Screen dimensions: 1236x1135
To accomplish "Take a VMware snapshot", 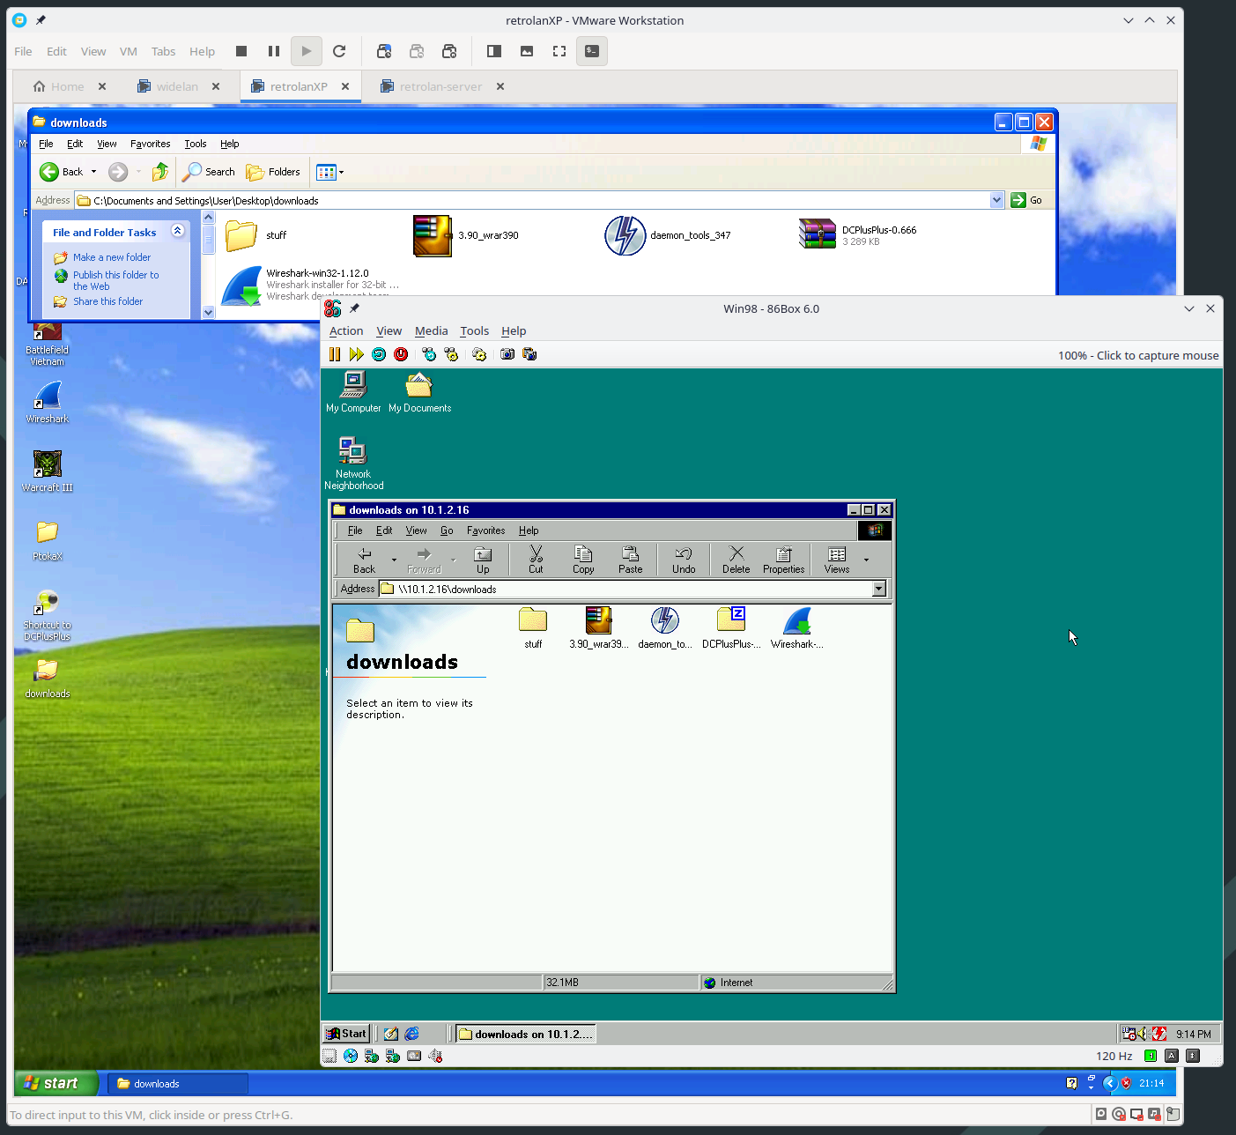I will [x=384, y=51].
